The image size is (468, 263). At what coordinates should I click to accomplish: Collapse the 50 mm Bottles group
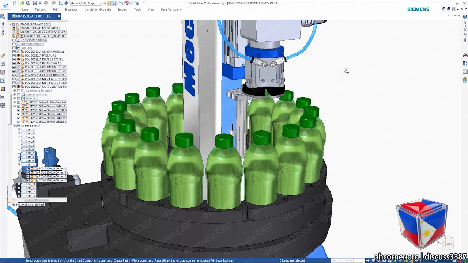(14, 126)
